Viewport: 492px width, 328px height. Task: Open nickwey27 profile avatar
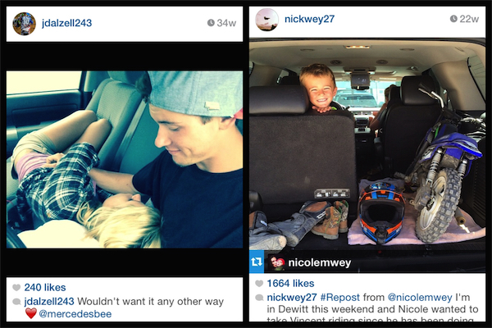267,20
